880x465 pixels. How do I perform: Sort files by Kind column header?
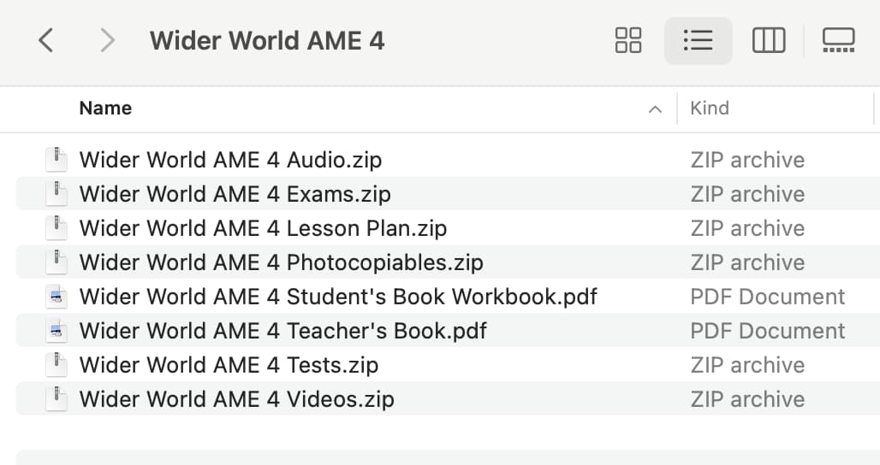tap(710, 108)
